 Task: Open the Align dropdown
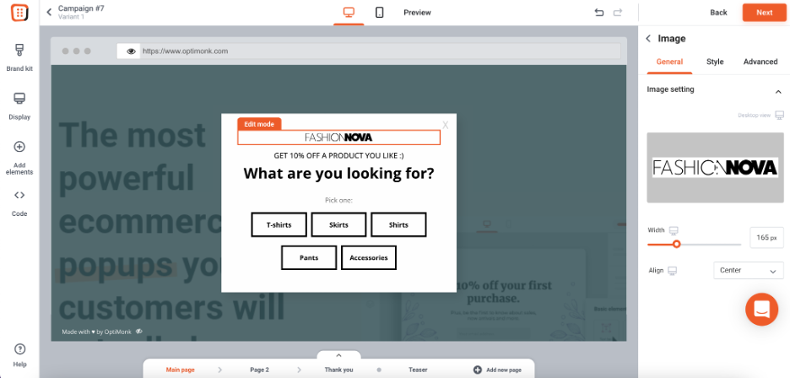[x=749, y=271]
